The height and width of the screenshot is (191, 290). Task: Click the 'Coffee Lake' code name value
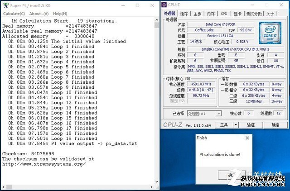point(204,30)
